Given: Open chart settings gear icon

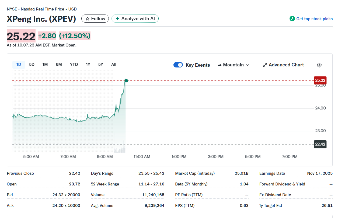Looking at the screenshot, I should click(319, 65).
